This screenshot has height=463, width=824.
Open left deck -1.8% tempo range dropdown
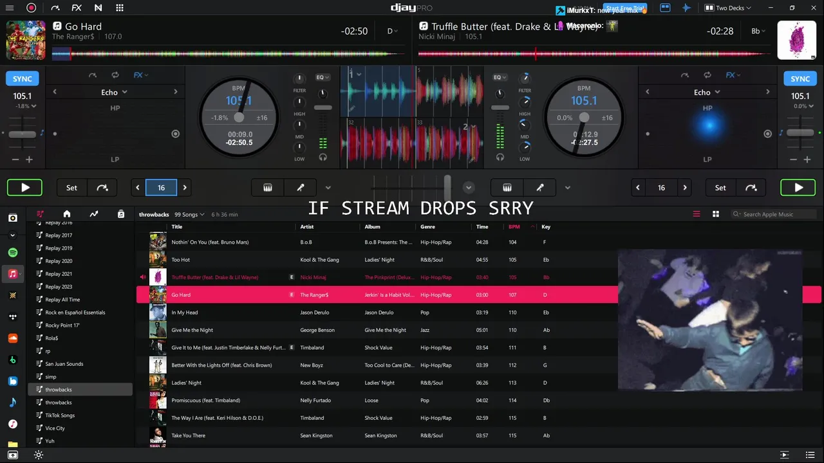pyautogui.click(x=26, y=106)
